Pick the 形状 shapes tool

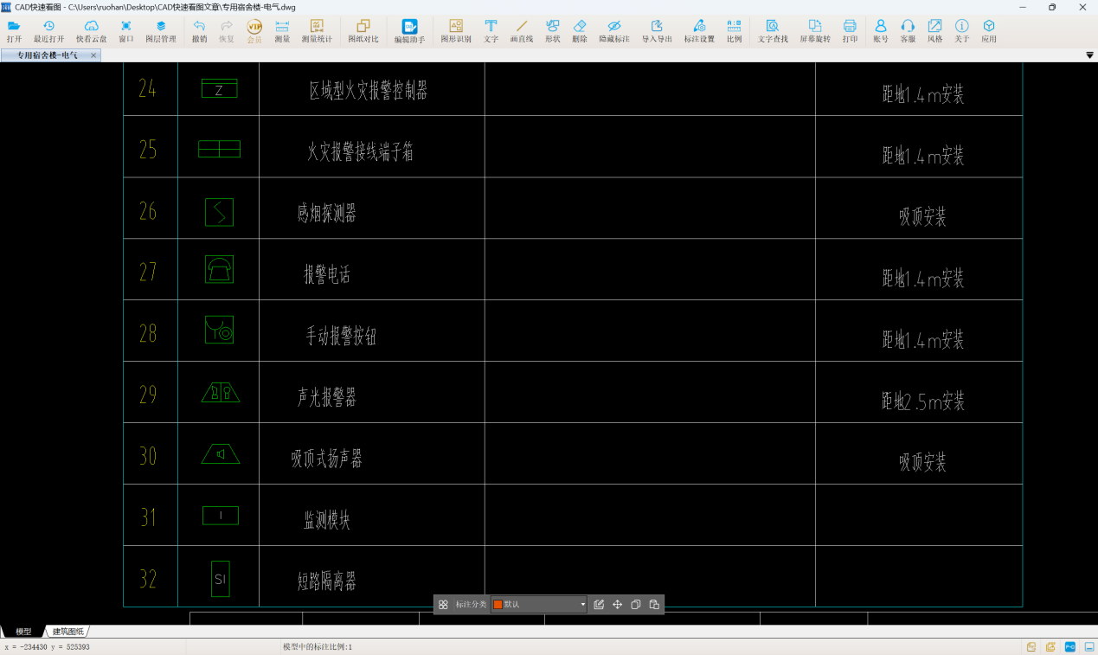(553, 31)
